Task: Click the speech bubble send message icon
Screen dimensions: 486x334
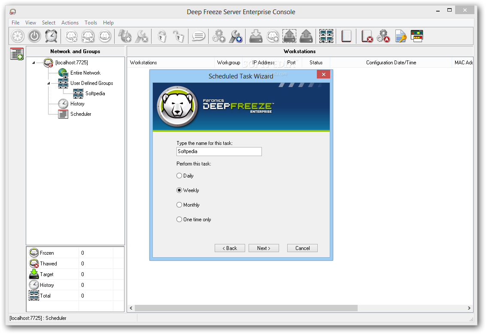Action: 198,36
